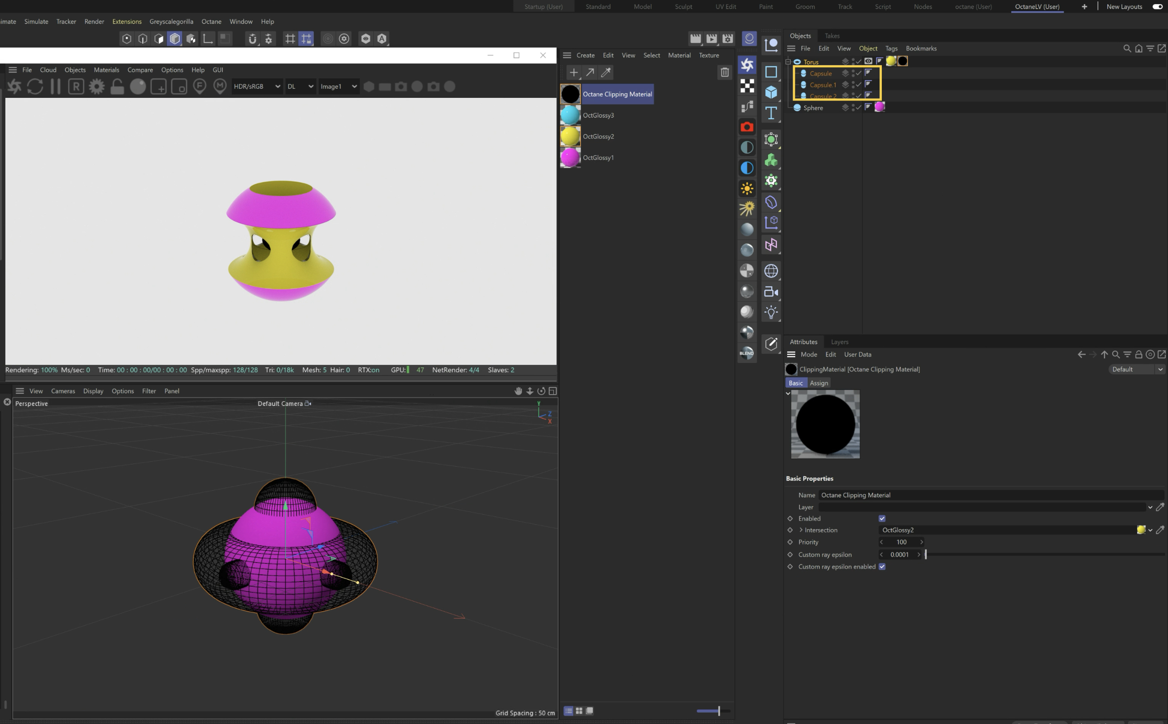Uncheck the Enabled checkbox
1168x724 pixels.
click(x=882, y=519)
